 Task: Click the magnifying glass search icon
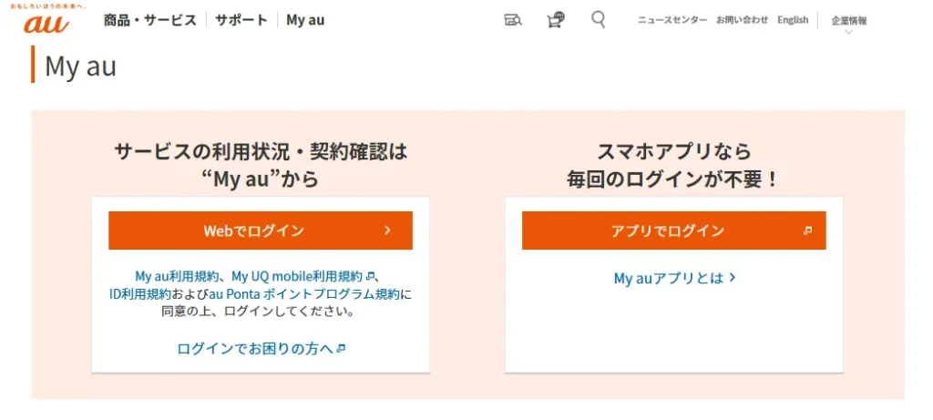click(598, 19)
